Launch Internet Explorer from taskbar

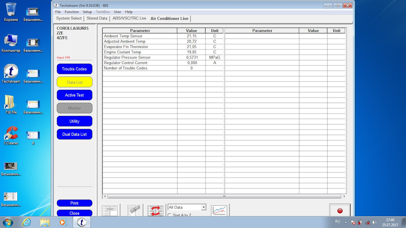(26, 223)
